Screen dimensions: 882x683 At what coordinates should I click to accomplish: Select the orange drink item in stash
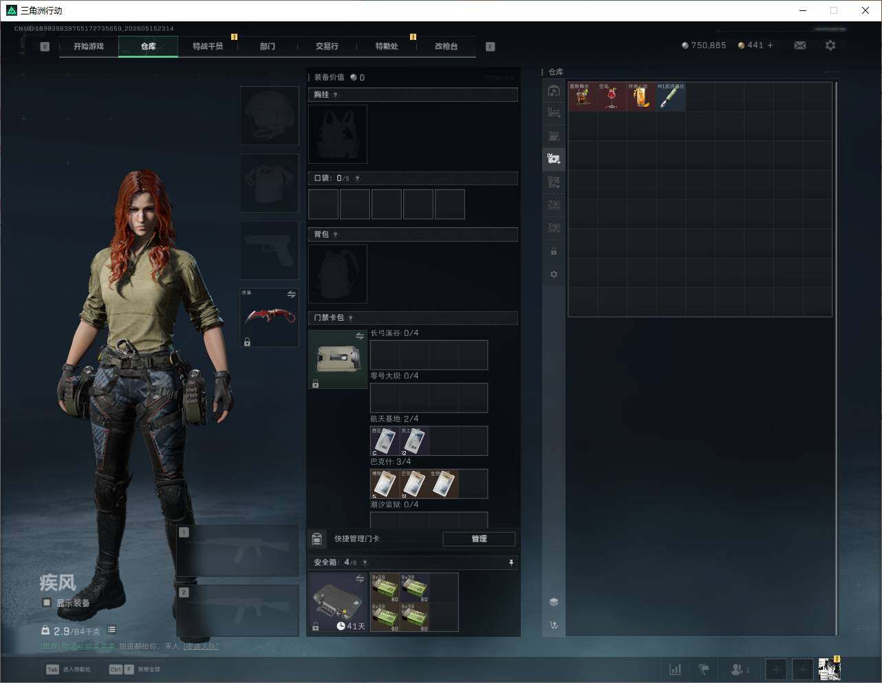point(641,97)
